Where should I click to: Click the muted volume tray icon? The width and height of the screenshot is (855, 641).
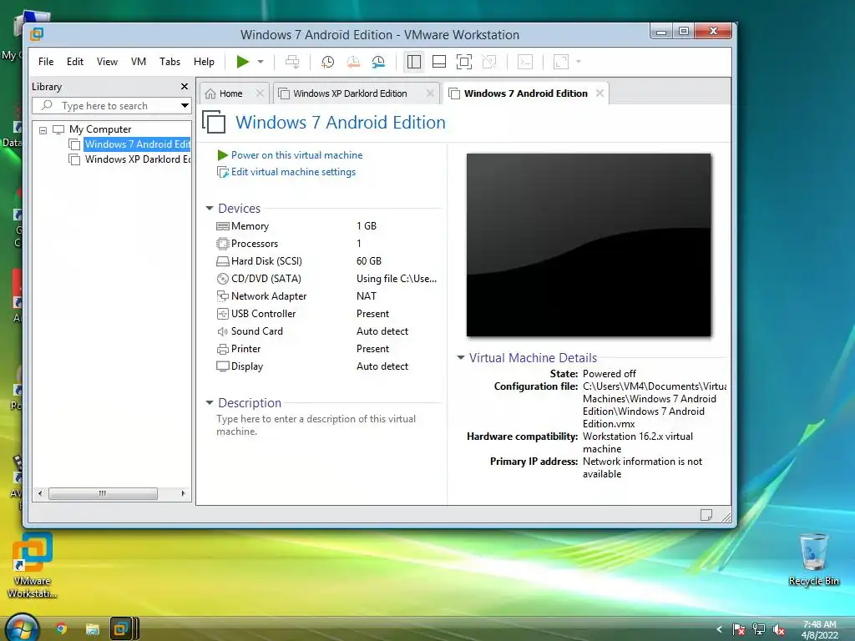point(779,629)
